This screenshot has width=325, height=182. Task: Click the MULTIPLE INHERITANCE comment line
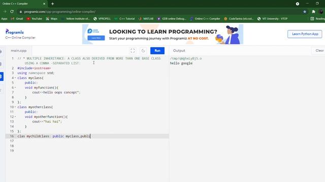[x=89, y=61]
